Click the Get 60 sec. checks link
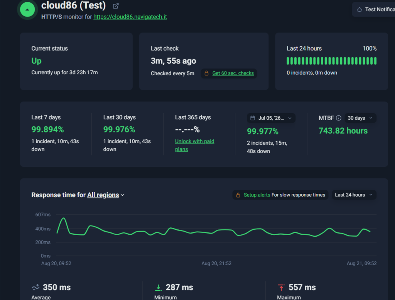Viewport: 395px width, 300px height. click(233, 73)
